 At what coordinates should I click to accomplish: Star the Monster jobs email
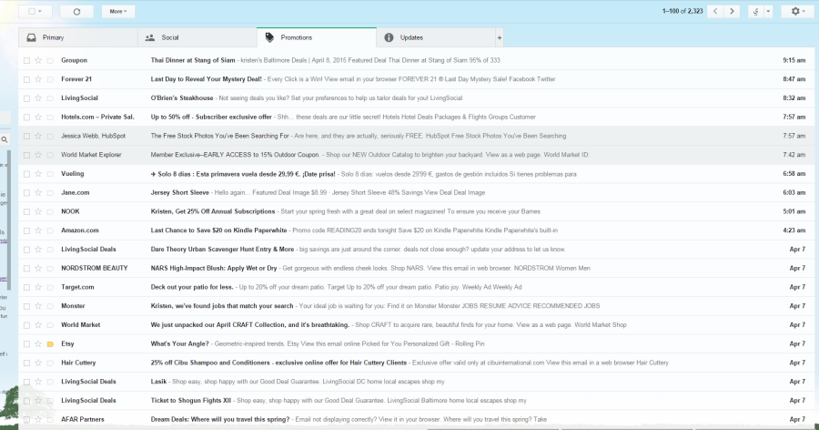click(x=38, y=306)
